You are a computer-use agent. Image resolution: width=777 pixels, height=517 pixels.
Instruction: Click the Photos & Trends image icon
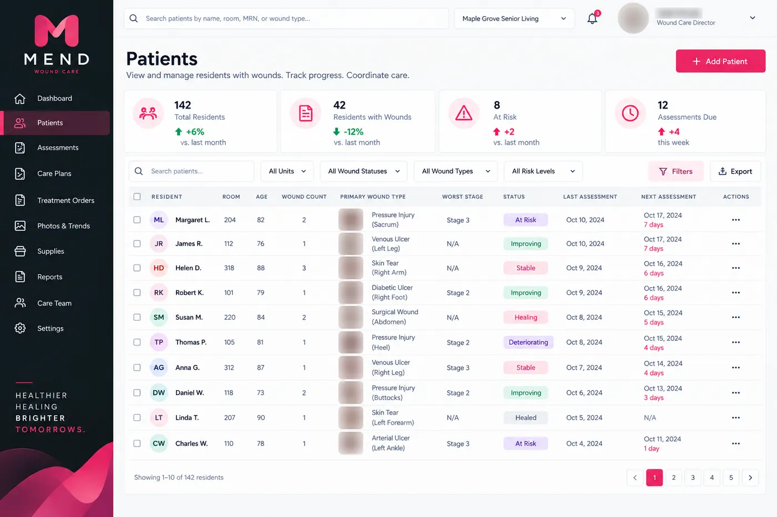[x=20, y=226]
